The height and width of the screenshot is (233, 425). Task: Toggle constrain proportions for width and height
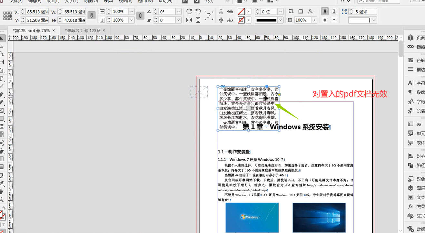92,15
